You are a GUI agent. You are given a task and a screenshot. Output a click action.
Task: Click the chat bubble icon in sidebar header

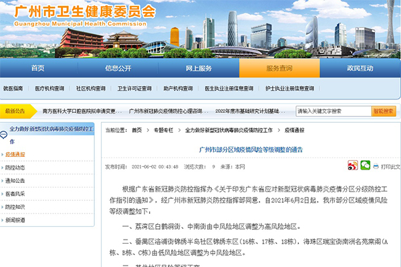3,135
